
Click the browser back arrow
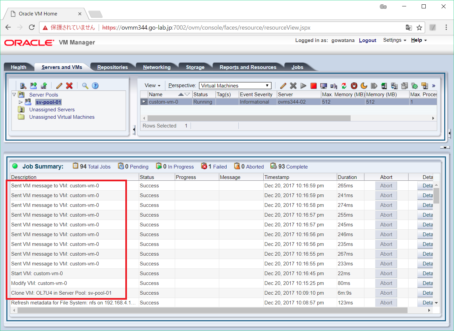8,27
